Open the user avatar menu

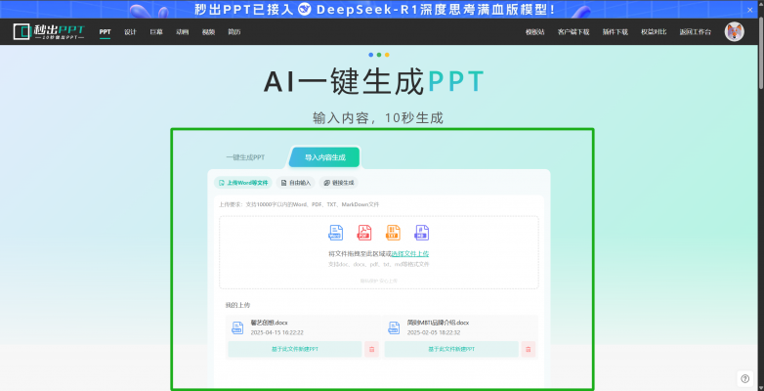tap(734, 31)
